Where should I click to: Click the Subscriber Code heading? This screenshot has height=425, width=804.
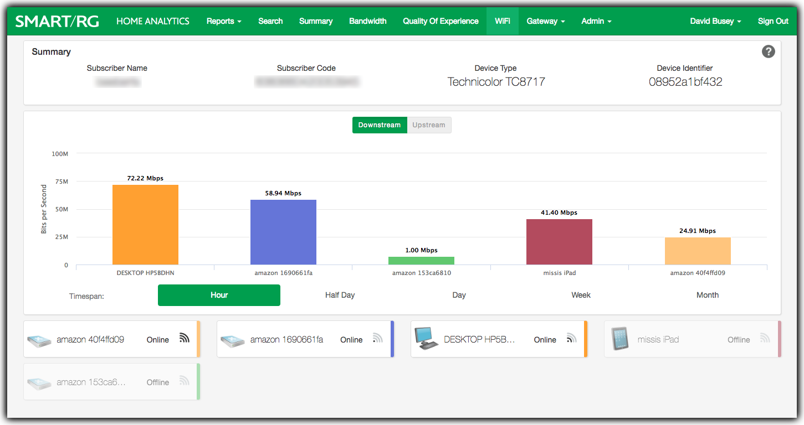pyautogui.click(x=306, y=68)
